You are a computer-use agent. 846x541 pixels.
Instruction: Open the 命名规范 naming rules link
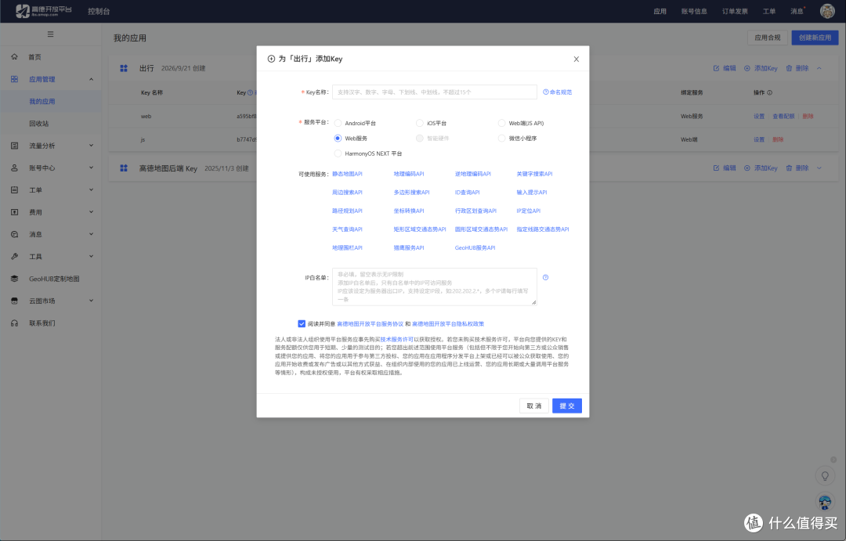coord(558,92)
